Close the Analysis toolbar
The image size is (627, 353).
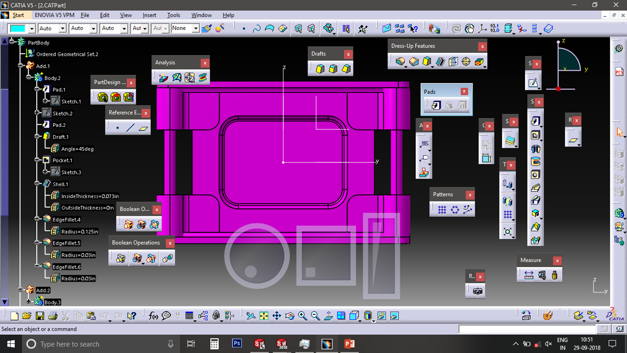click(x=205, y=63)
